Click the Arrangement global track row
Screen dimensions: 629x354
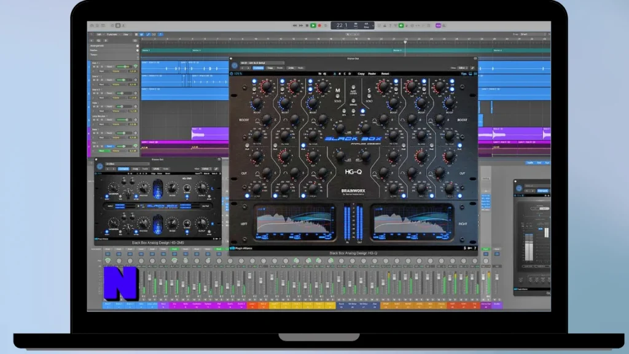tap(114, 45)
